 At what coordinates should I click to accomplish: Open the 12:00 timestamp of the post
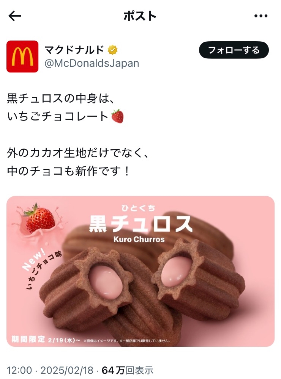[x=19, y=370]
